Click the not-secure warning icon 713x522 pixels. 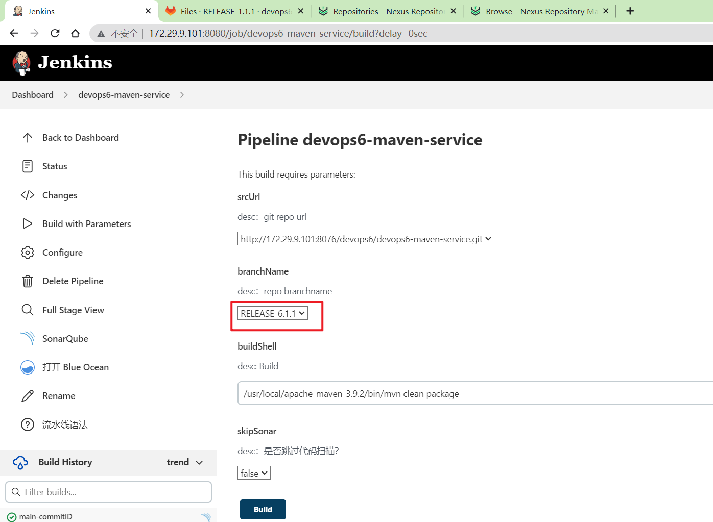point(101,34)
